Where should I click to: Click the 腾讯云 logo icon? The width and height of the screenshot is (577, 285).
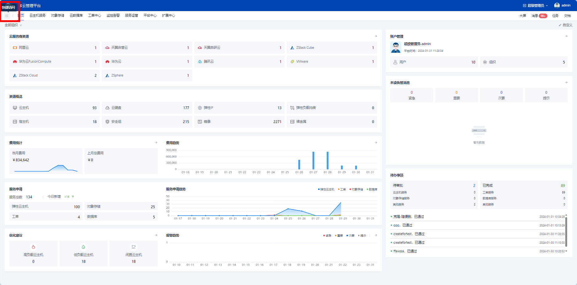click(x=200, y=62)
